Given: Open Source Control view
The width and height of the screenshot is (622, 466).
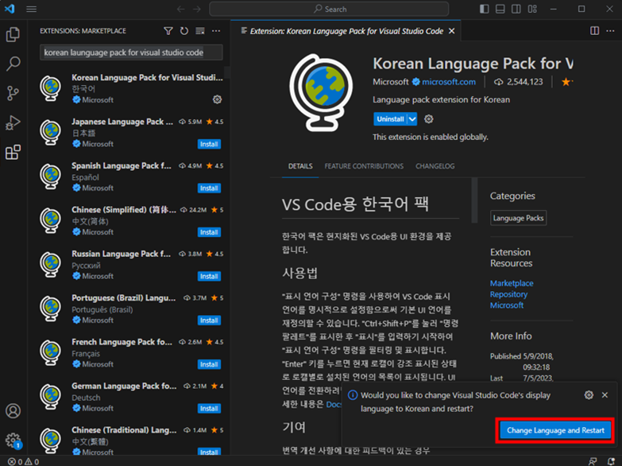Looking at the screenshot, I should coord(13,93).
